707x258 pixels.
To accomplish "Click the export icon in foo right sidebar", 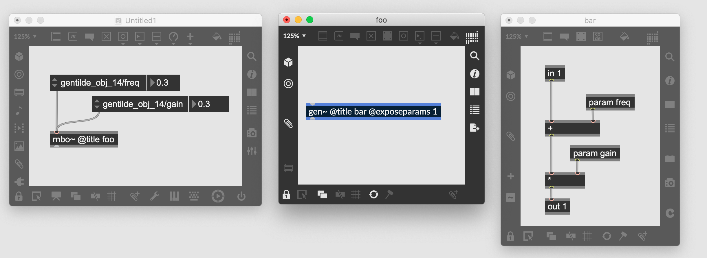I will click(475, 128).
